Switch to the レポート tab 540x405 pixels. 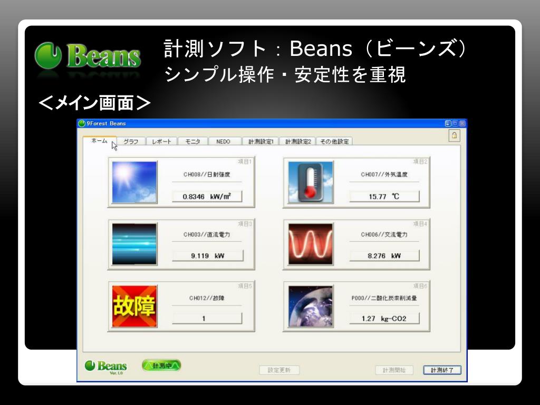click(x=161, y=141)
